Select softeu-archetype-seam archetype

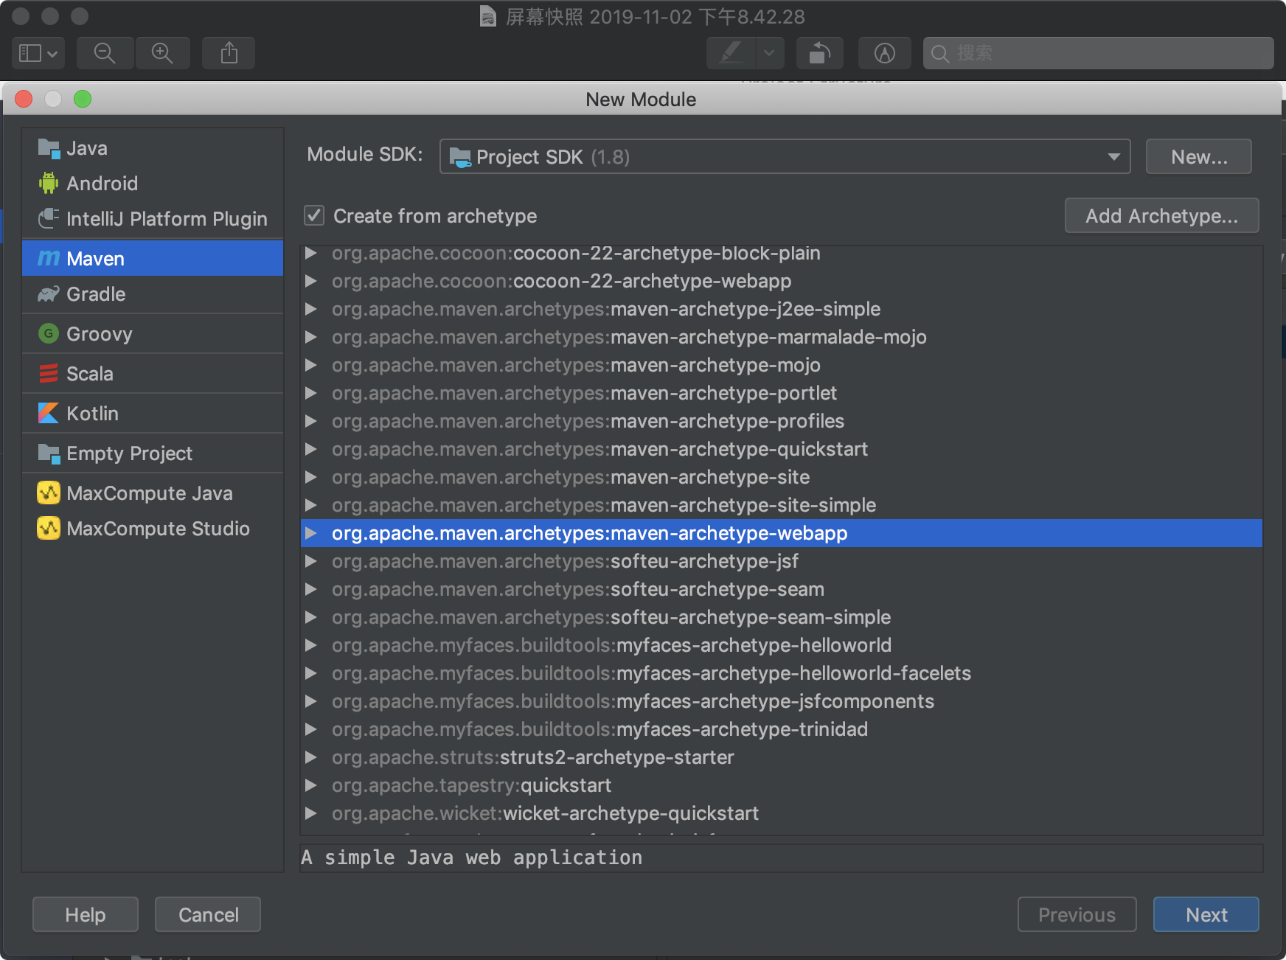click(x=782, y=589)
